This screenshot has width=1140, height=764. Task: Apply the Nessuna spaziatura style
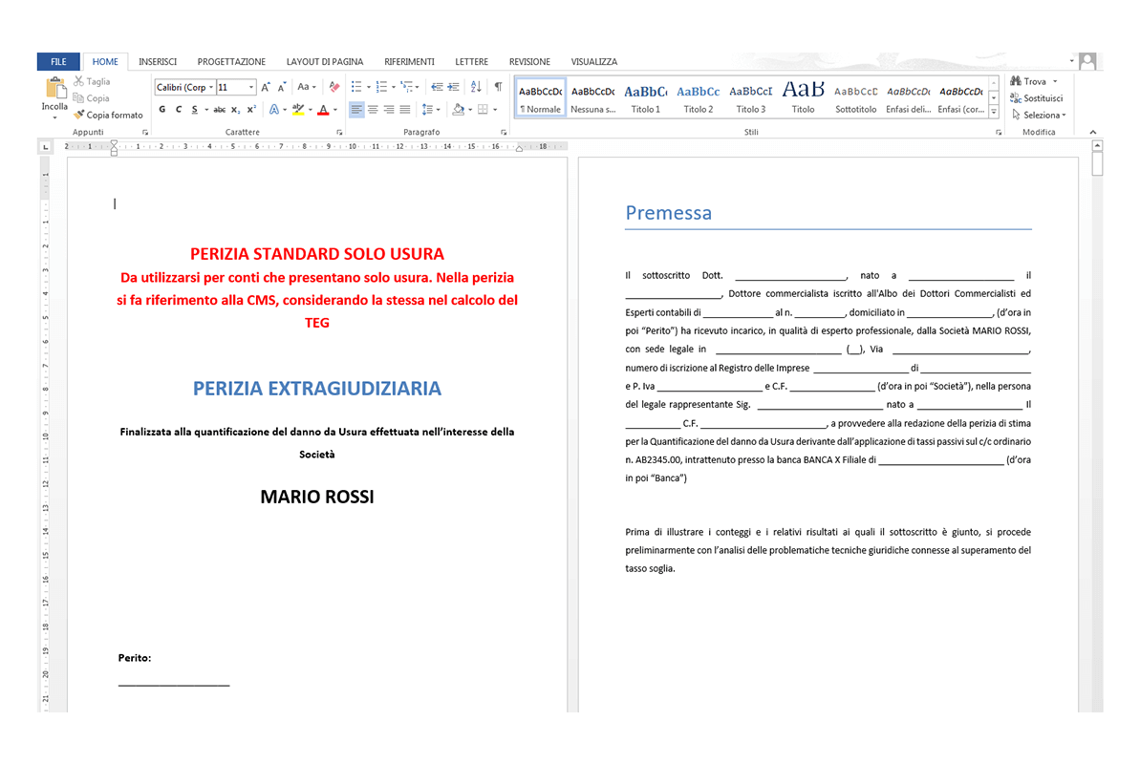pyautogui.click(x=592, y=97)
